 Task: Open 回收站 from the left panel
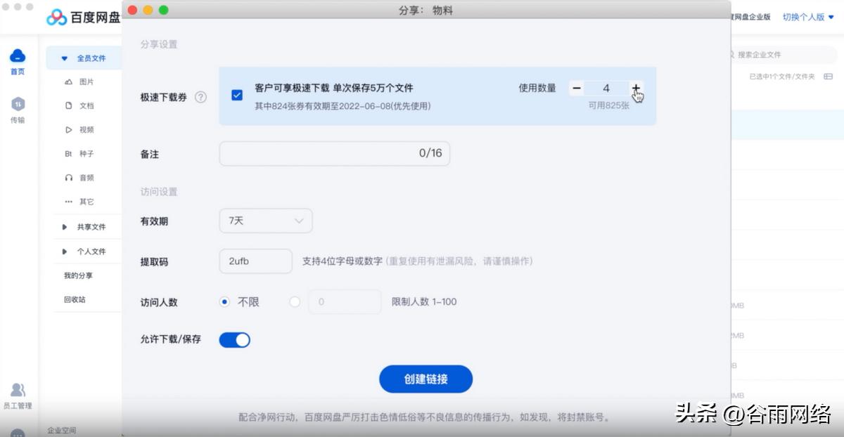(76, 299)
